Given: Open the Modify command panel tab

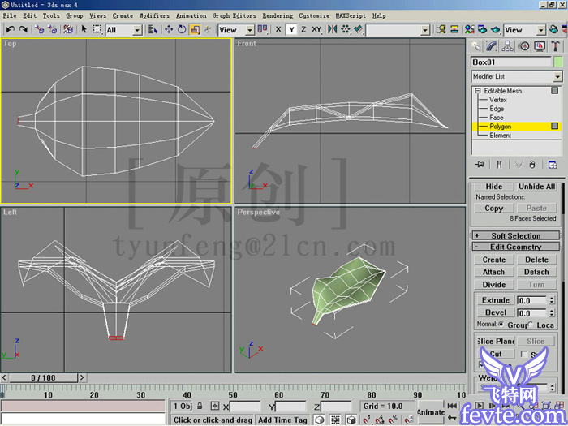Looking at the screenshot, I should pos(492,46).
